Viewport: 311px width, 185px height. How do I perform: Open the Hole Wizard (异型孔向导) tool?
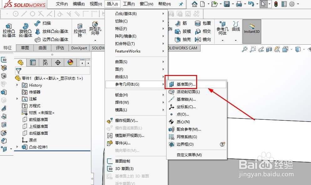click(x=95, y=28)
